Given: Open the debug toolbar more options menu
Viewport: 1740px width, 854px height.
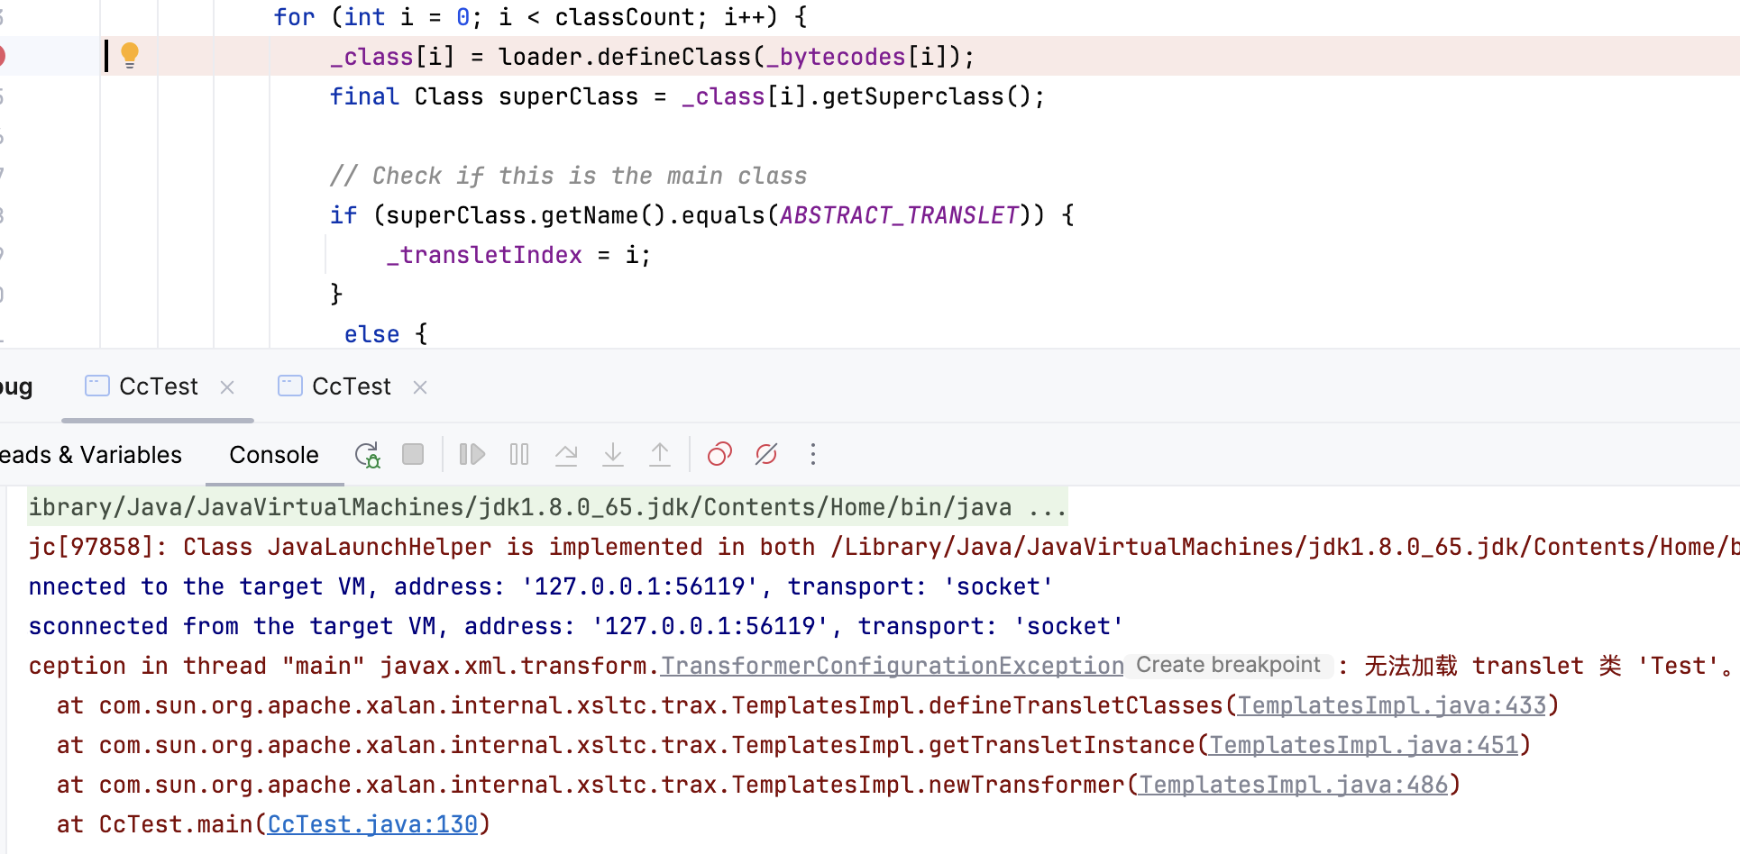Looking at the screenshot, I should tap(813, 454).
